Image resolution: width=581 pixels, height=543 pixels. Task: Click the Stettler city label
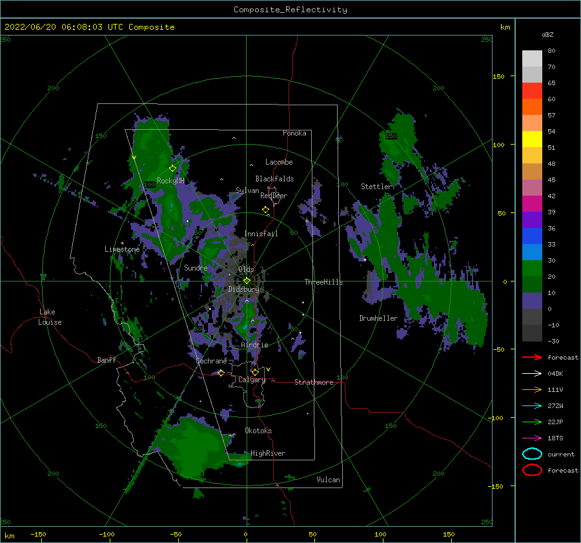tap(376, 187)
